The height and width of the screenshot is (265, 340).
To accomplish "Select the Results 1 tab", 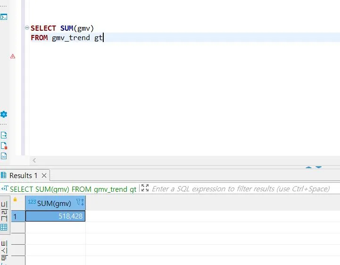I will pos(23,175).
